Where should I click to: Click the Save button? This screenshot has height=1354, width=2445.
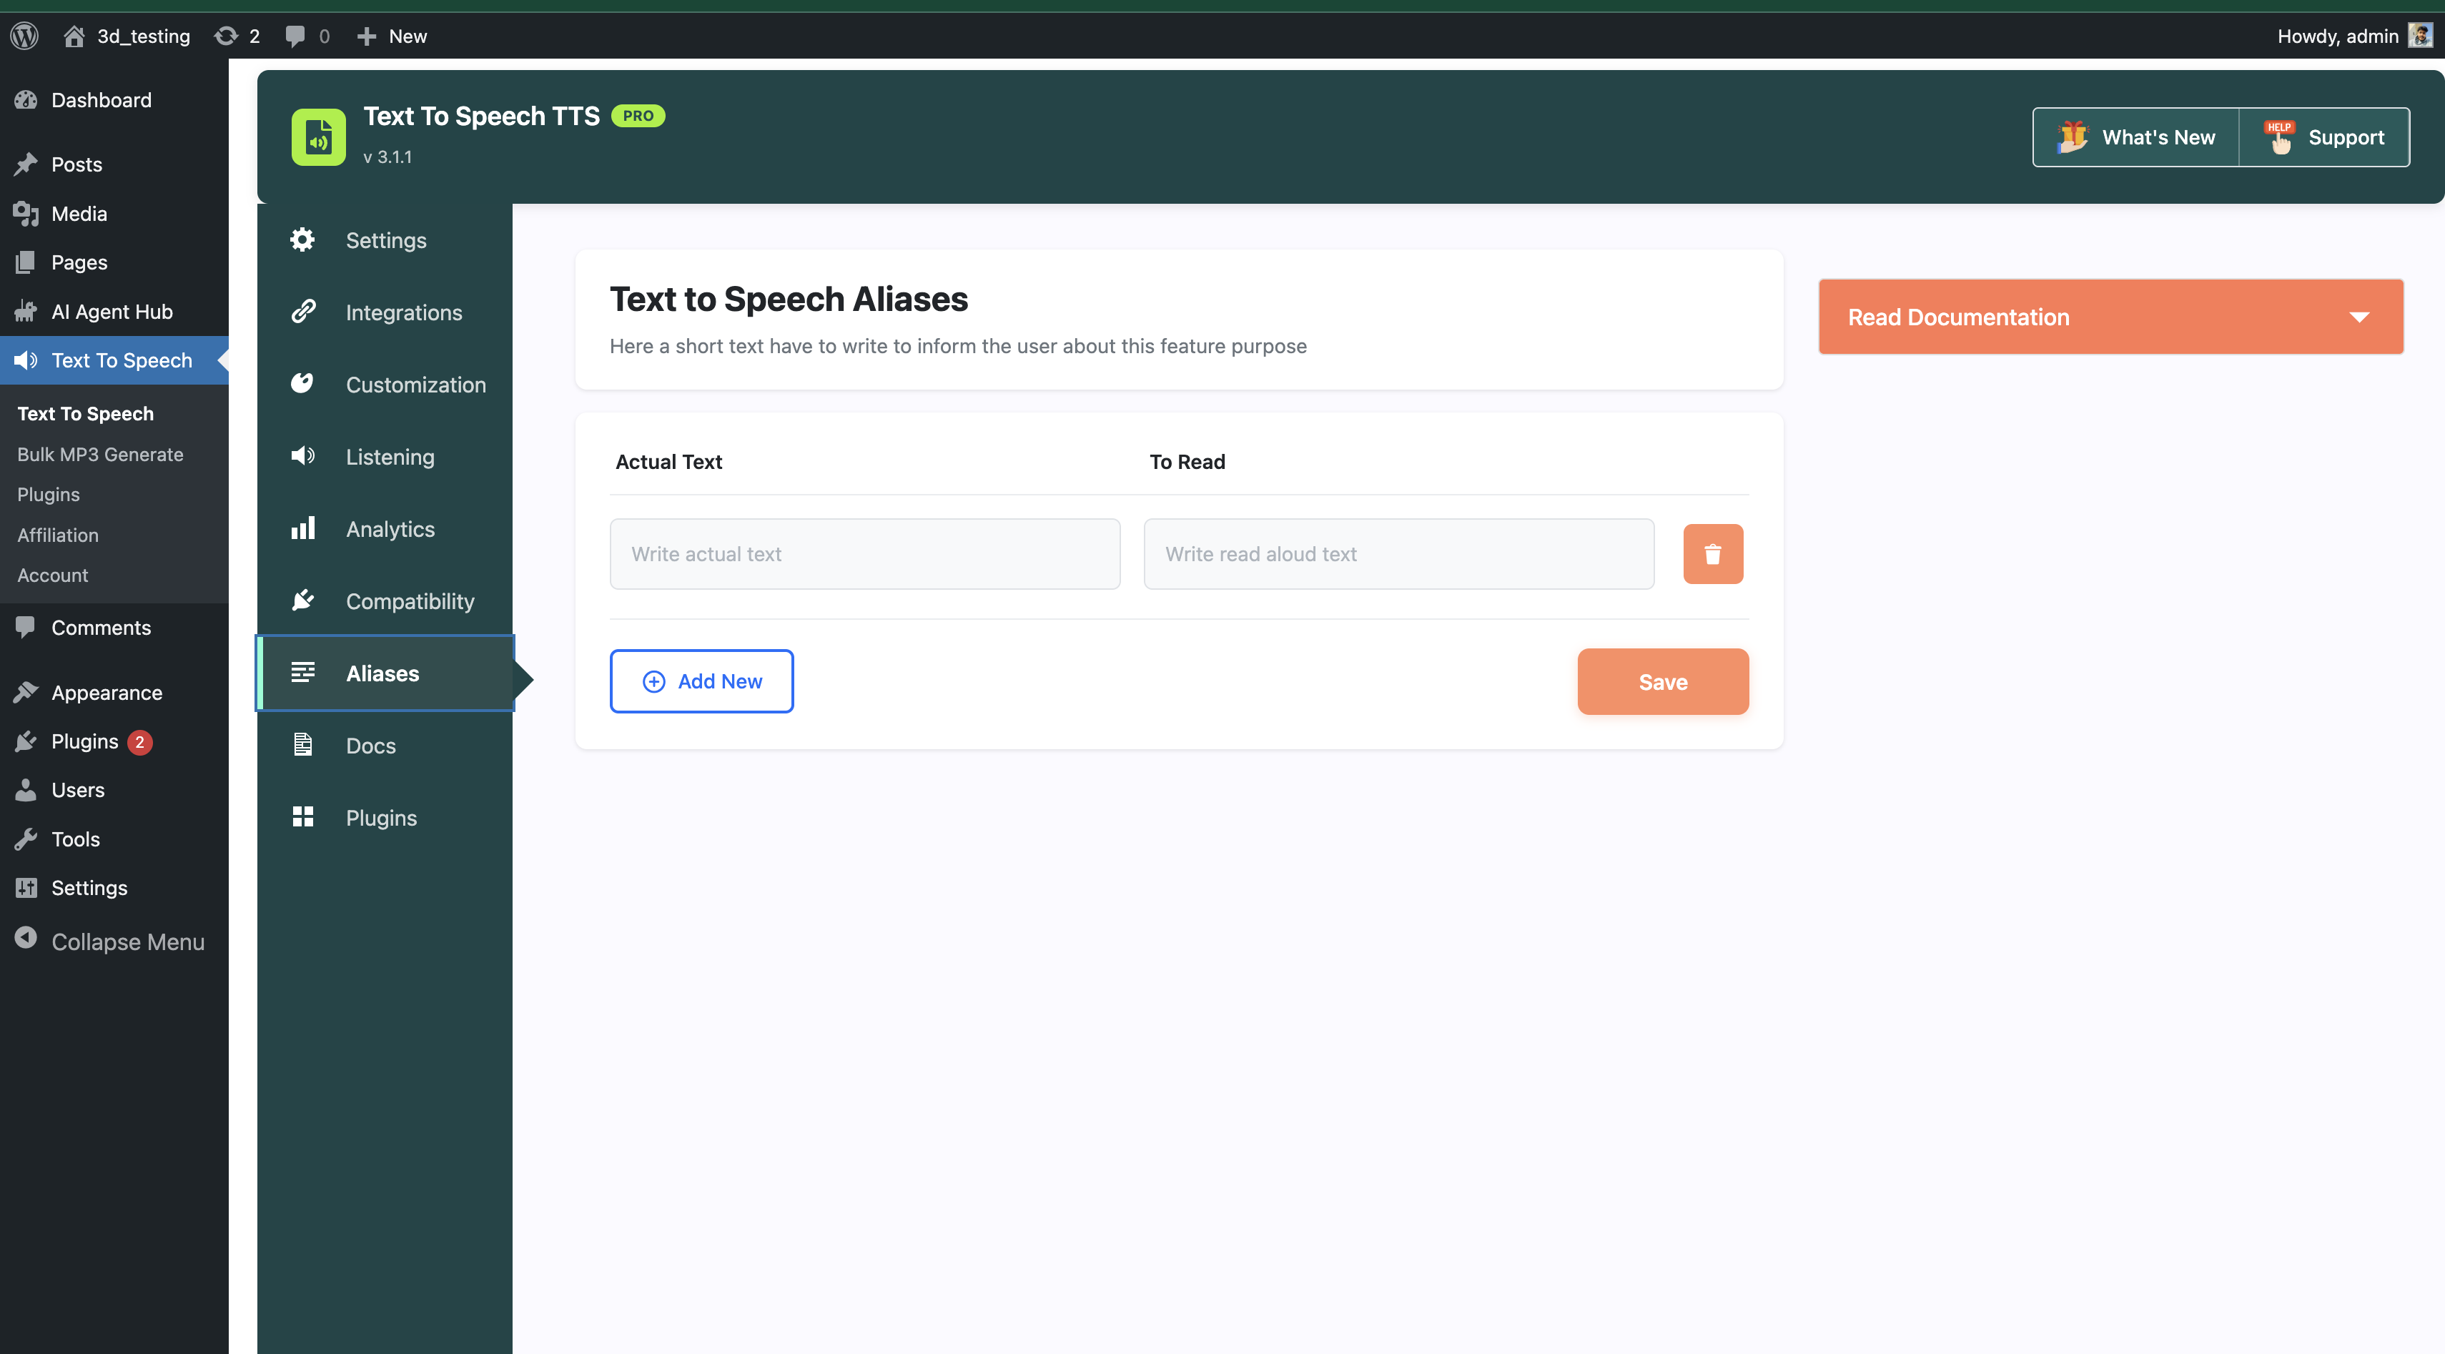1662,681
